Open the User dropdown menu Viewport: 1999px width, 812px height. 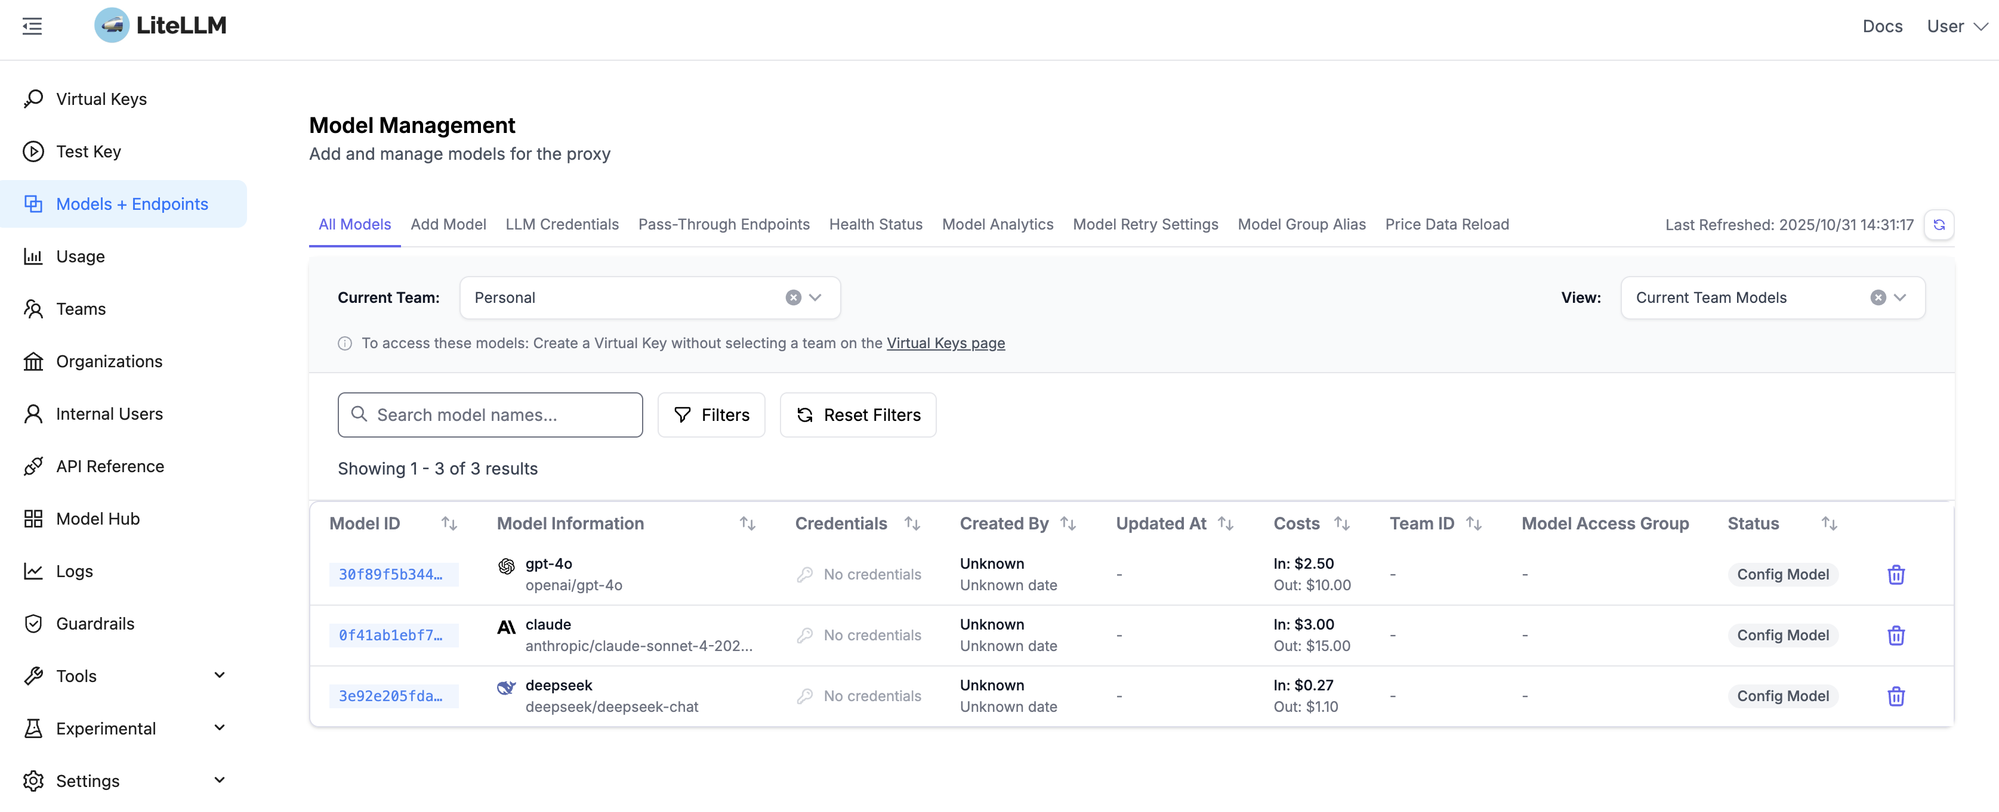coord(1955,26)
